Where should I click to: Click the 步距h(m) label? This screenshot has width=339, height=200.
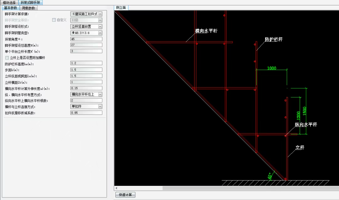12,70
